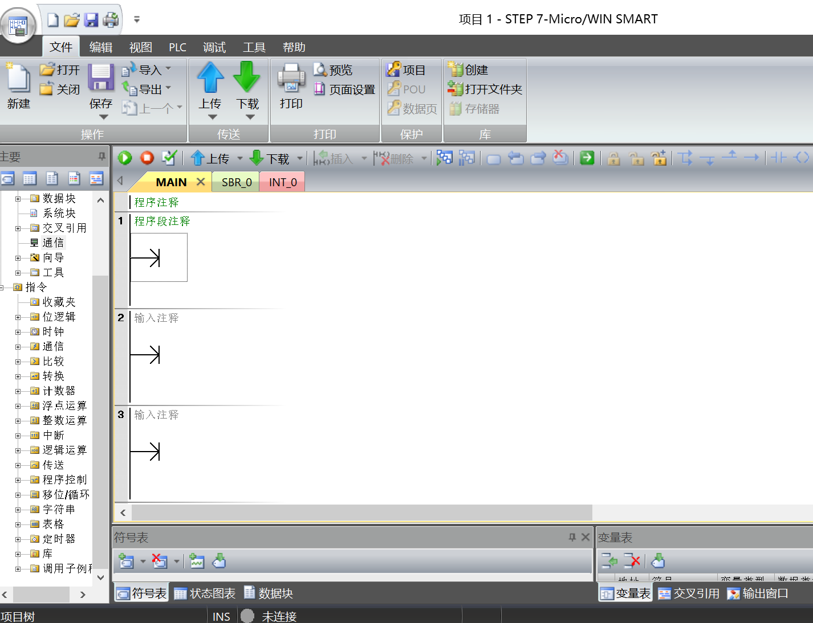Click the New project ribbon icon
The width and height of the screenshot is (813, 623).
[18, 78]
